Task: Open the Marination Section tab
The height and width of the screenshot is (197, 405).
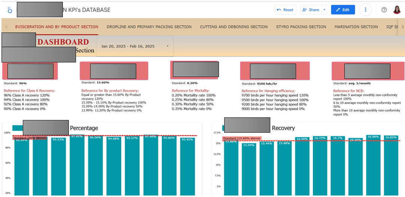Action: click(x=356, y=27)
